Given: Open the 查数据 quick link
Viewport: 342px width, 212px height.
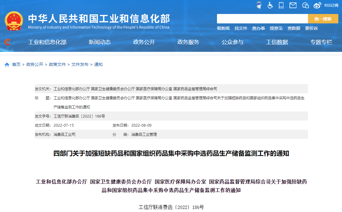Looking at the screenshot, I should point(294,28).
